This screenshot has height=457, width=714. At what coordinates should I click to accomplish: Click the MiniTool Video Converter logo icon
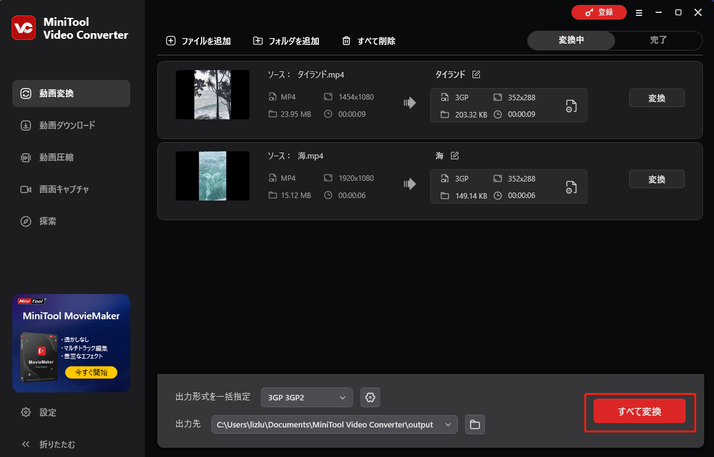coord(24,28)
